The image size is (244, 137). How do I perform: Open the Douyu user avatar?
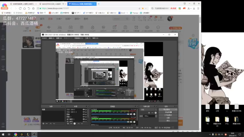tap(170, 19)
